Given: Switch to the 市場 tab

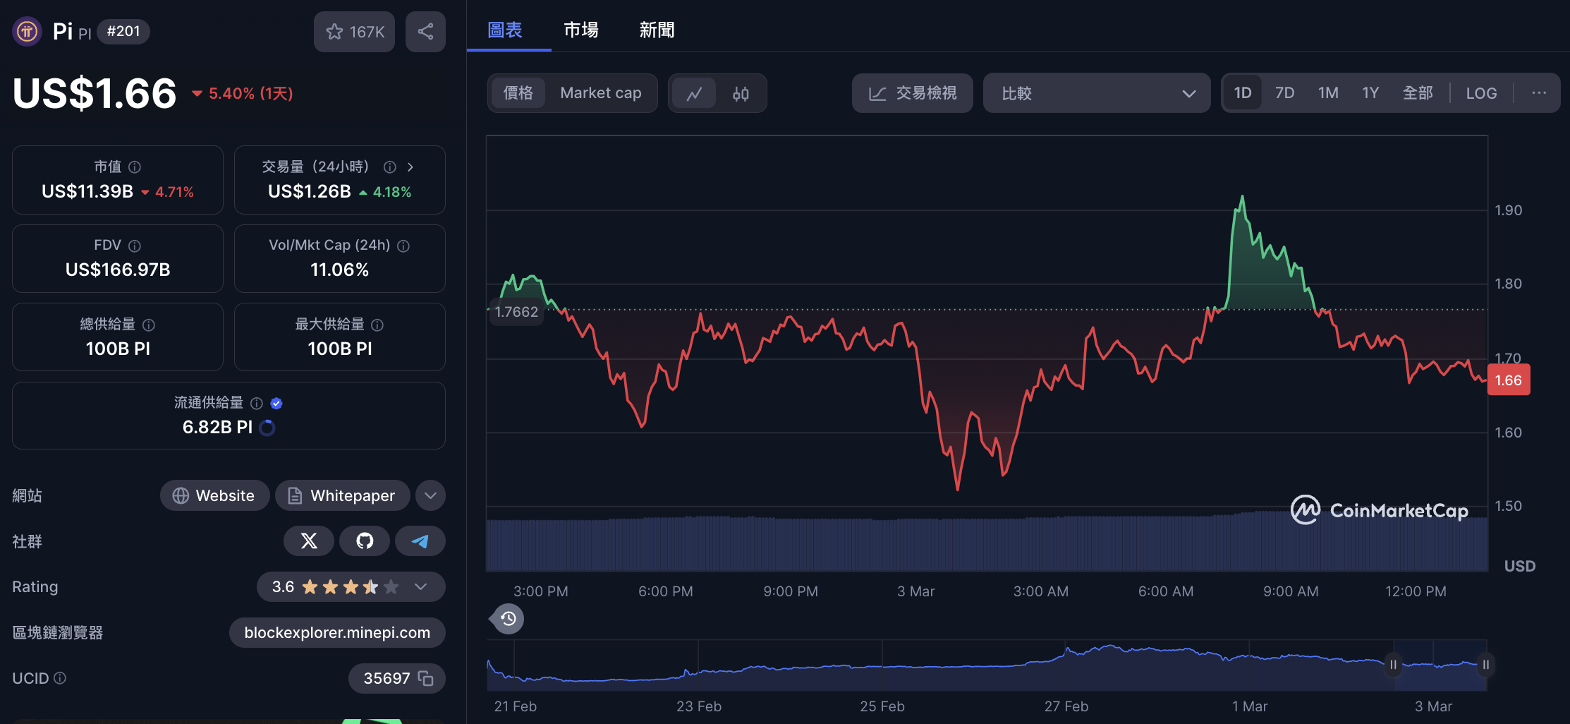Looking at the screenshot, I should (581, 30).
